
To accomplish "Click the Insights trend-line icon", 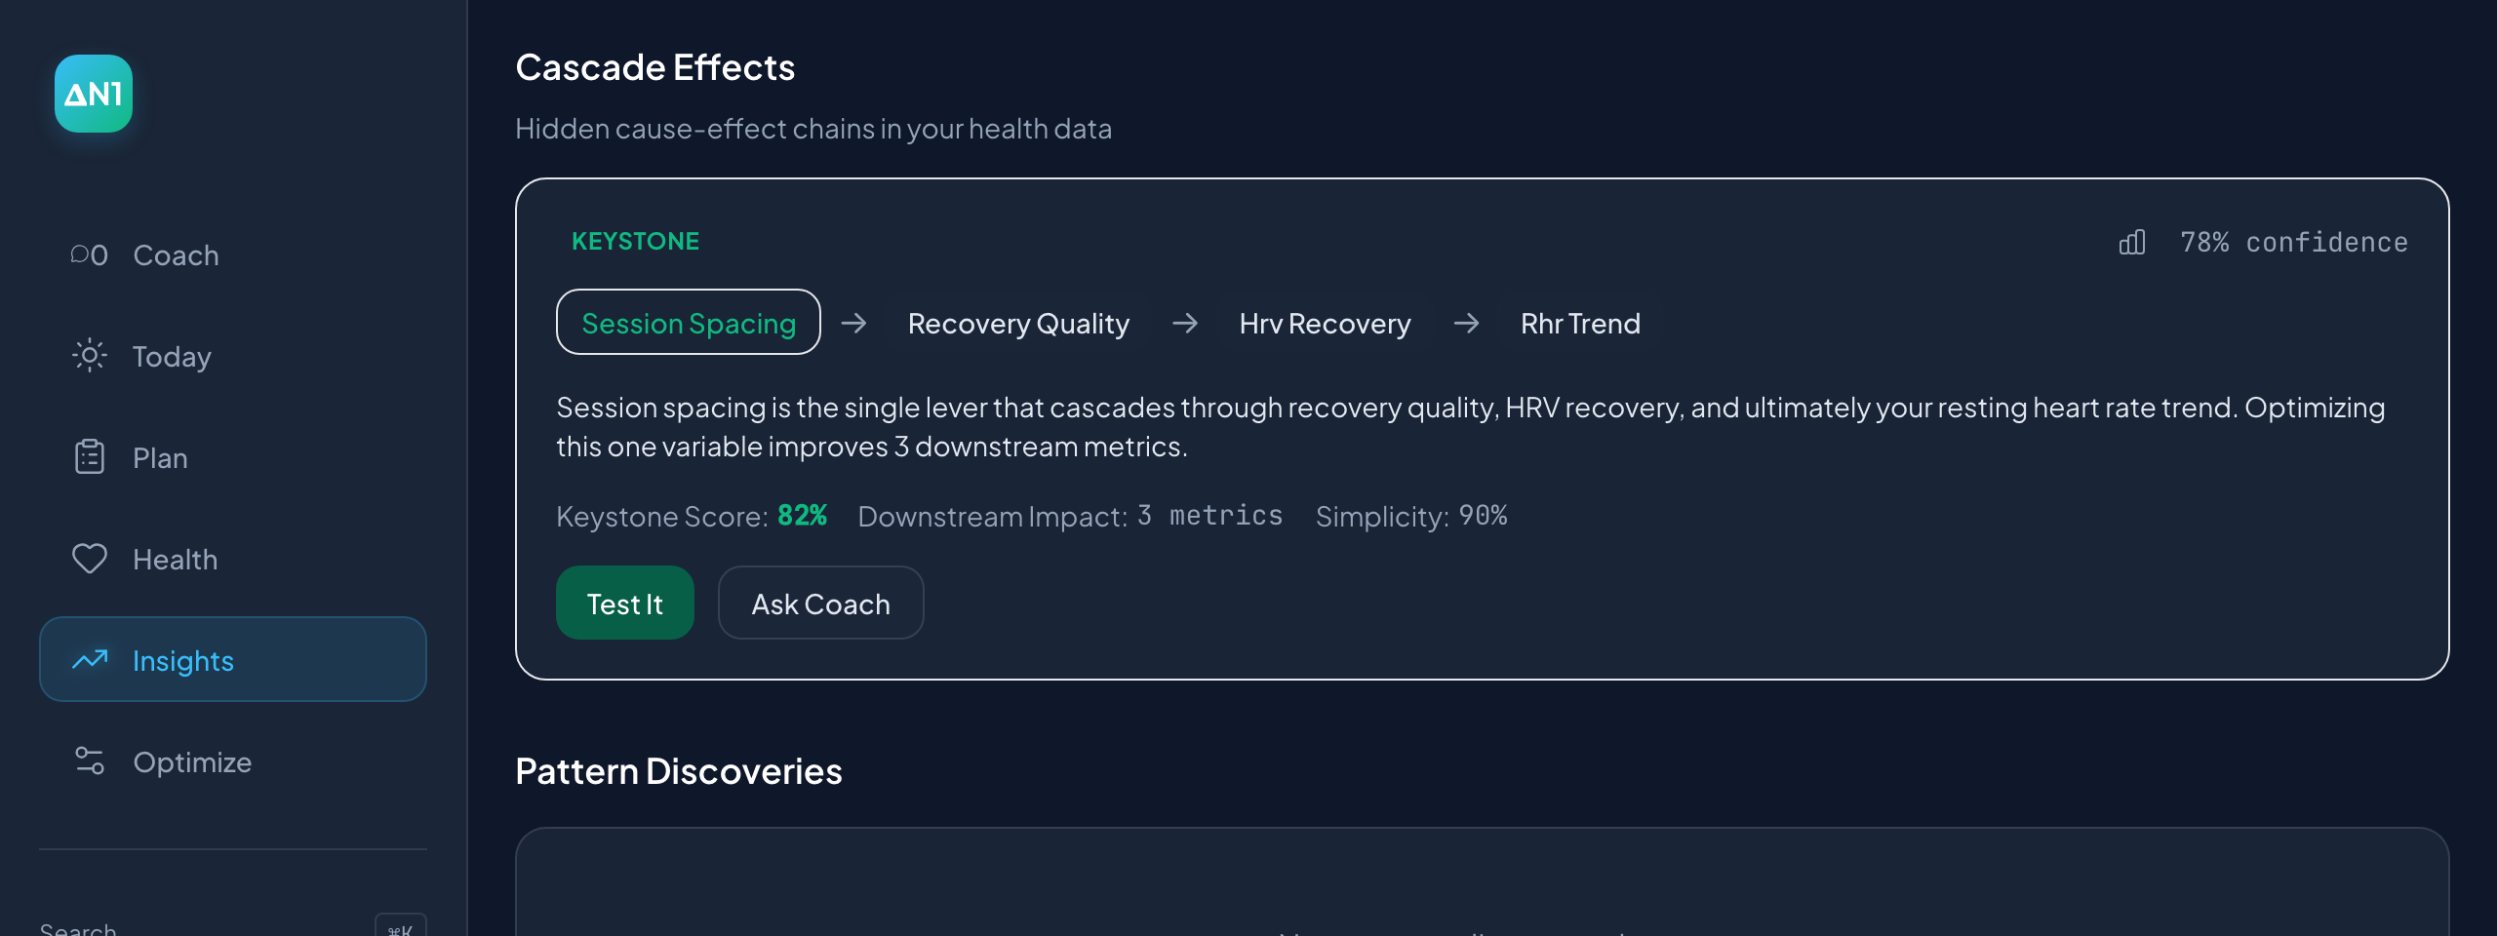I will [x=89, y=660].
